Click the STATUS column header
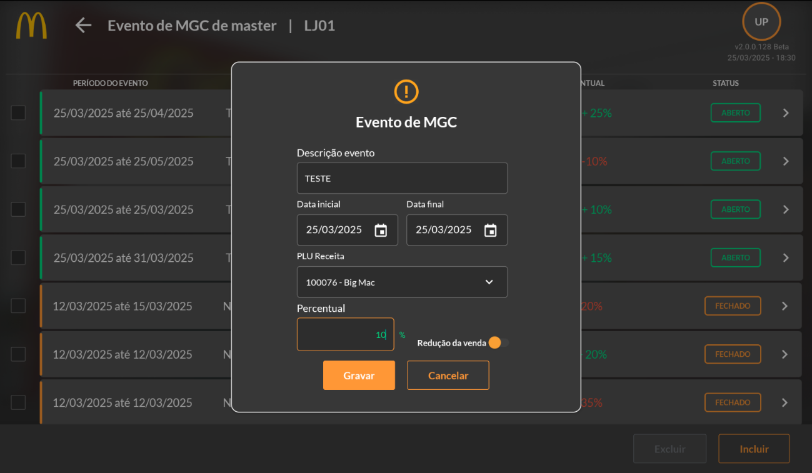 click(x=726, y=83)
